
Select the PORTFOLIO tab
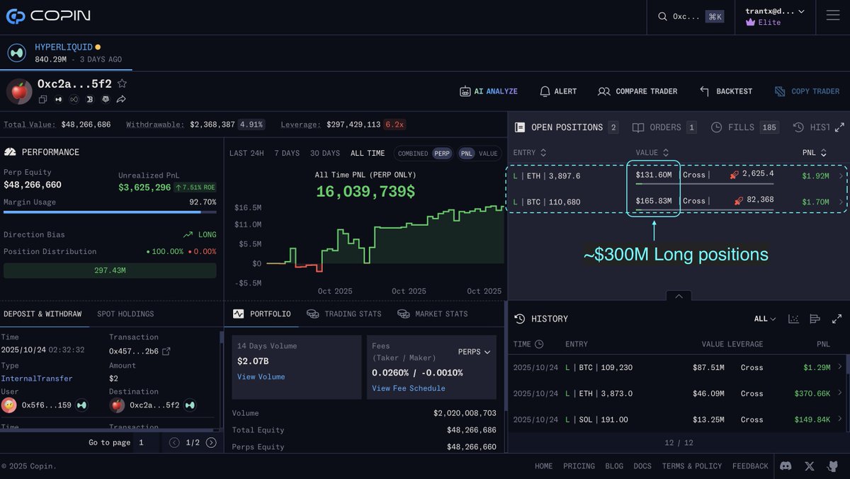point(261,314)
